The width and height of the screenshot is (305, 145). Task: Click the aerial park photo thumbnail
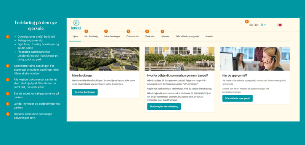click(104, 59)
